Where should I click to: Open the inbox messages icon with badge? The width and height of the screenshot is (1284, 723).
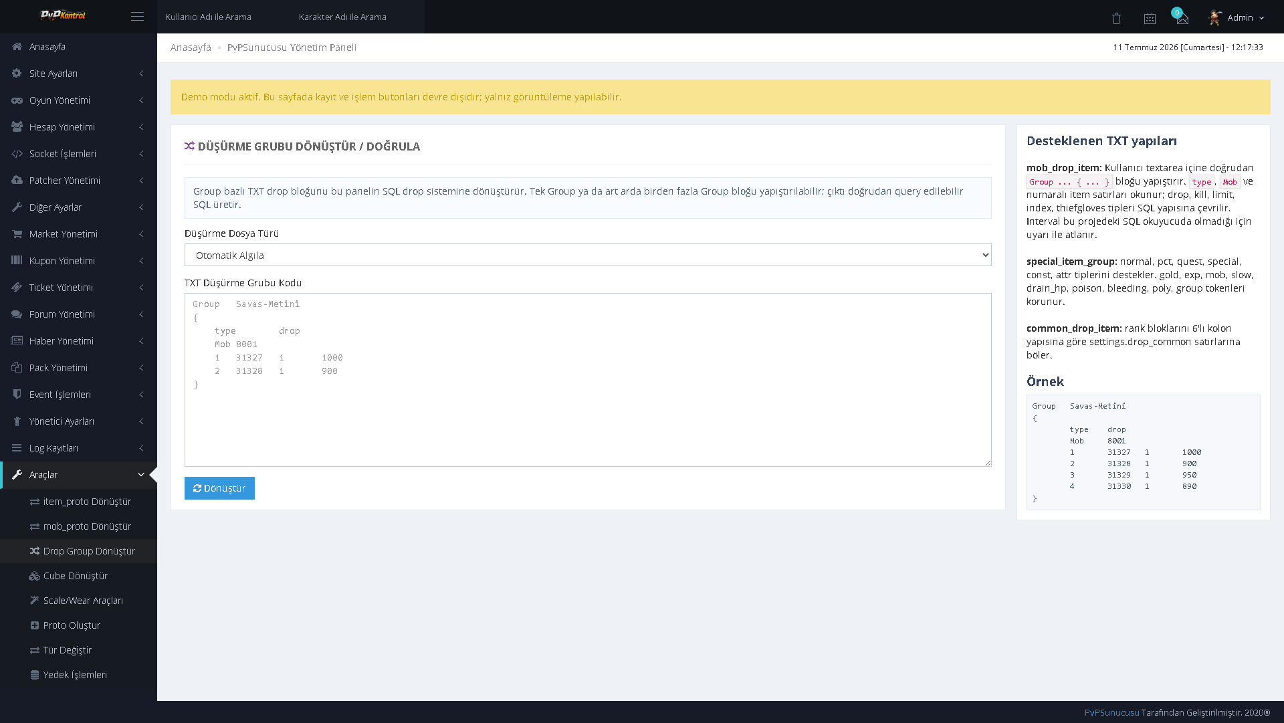pyautogui.click(x=1182, y=17)
